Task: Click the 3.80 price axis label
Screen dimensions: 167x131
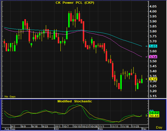Action: [153, 31]
